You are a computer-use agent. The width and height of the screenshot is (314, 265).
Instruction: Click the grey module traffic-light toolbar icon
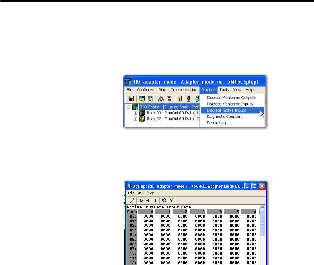point(180,98)
